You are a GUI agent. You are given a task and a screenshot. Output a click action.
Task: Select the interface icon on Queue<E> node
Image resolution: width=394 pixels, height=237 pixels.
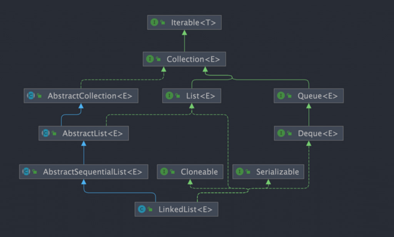coord(281,96)
